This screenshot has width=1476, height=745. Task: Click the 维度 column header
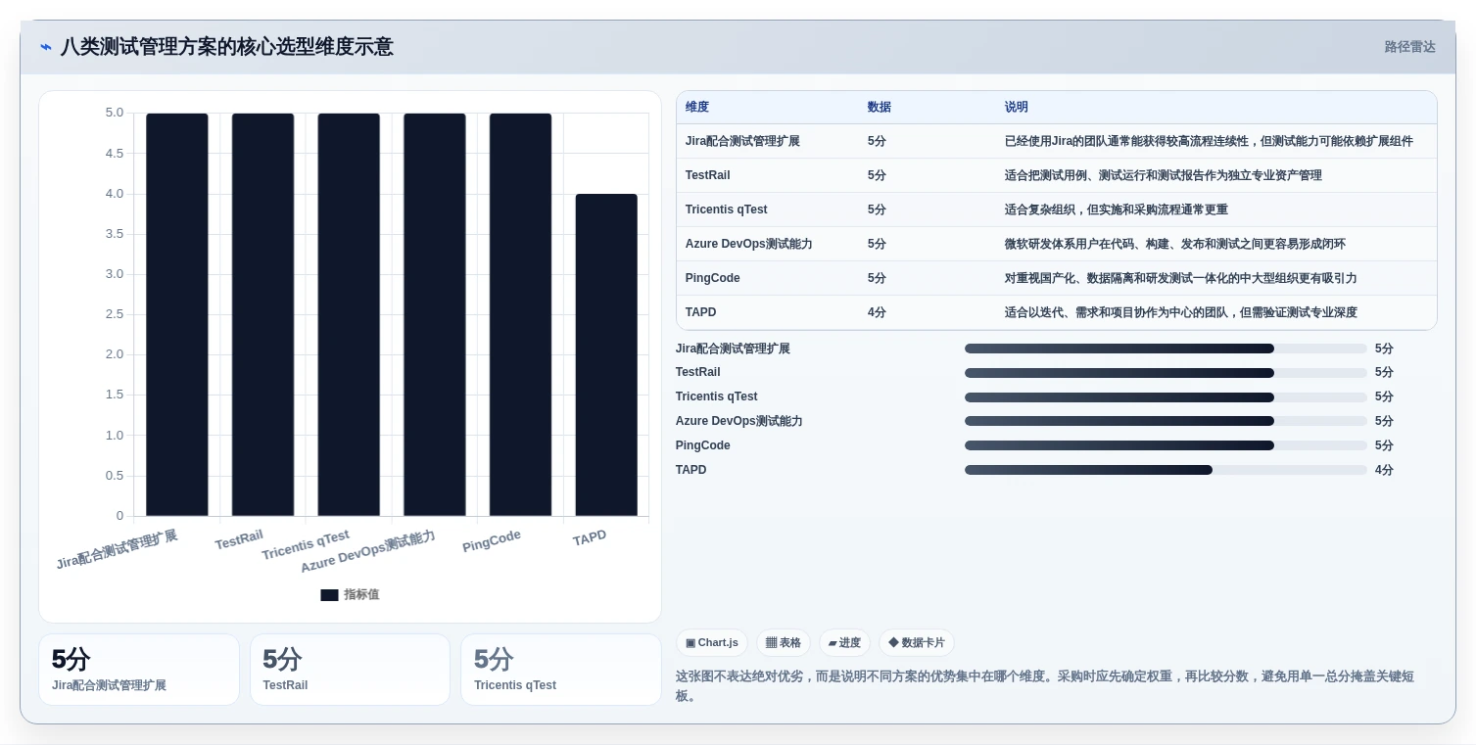[x=697, y=107]
